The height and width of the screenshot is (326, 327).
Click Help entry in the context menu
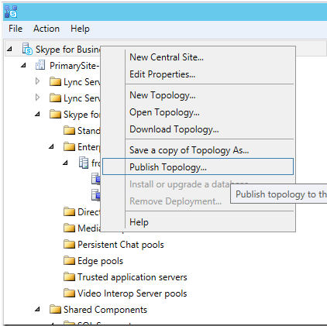[198, 222]
